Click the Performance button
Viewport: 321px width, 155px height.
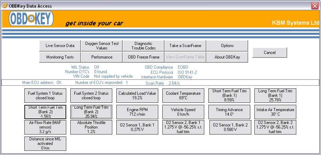click(102, 57)
